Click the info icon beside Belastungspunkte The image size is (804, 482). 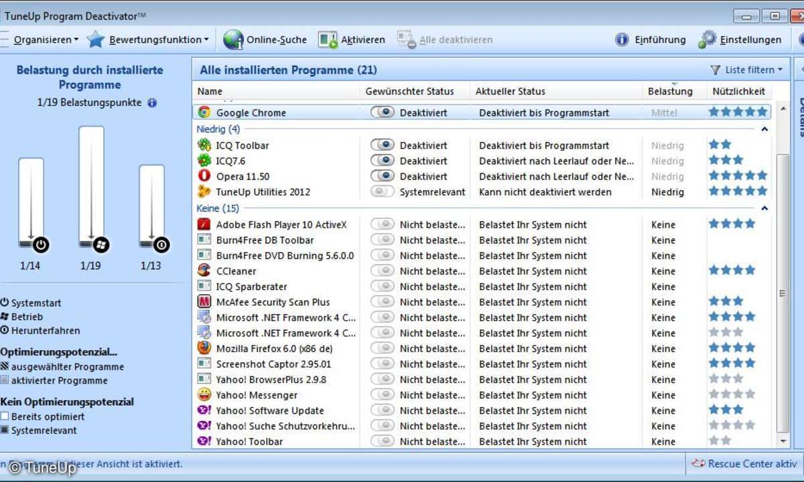click(152, 103)
